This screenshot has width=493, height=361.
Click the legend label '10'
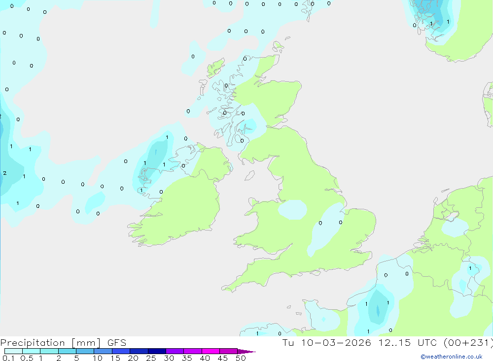point(97,358)
